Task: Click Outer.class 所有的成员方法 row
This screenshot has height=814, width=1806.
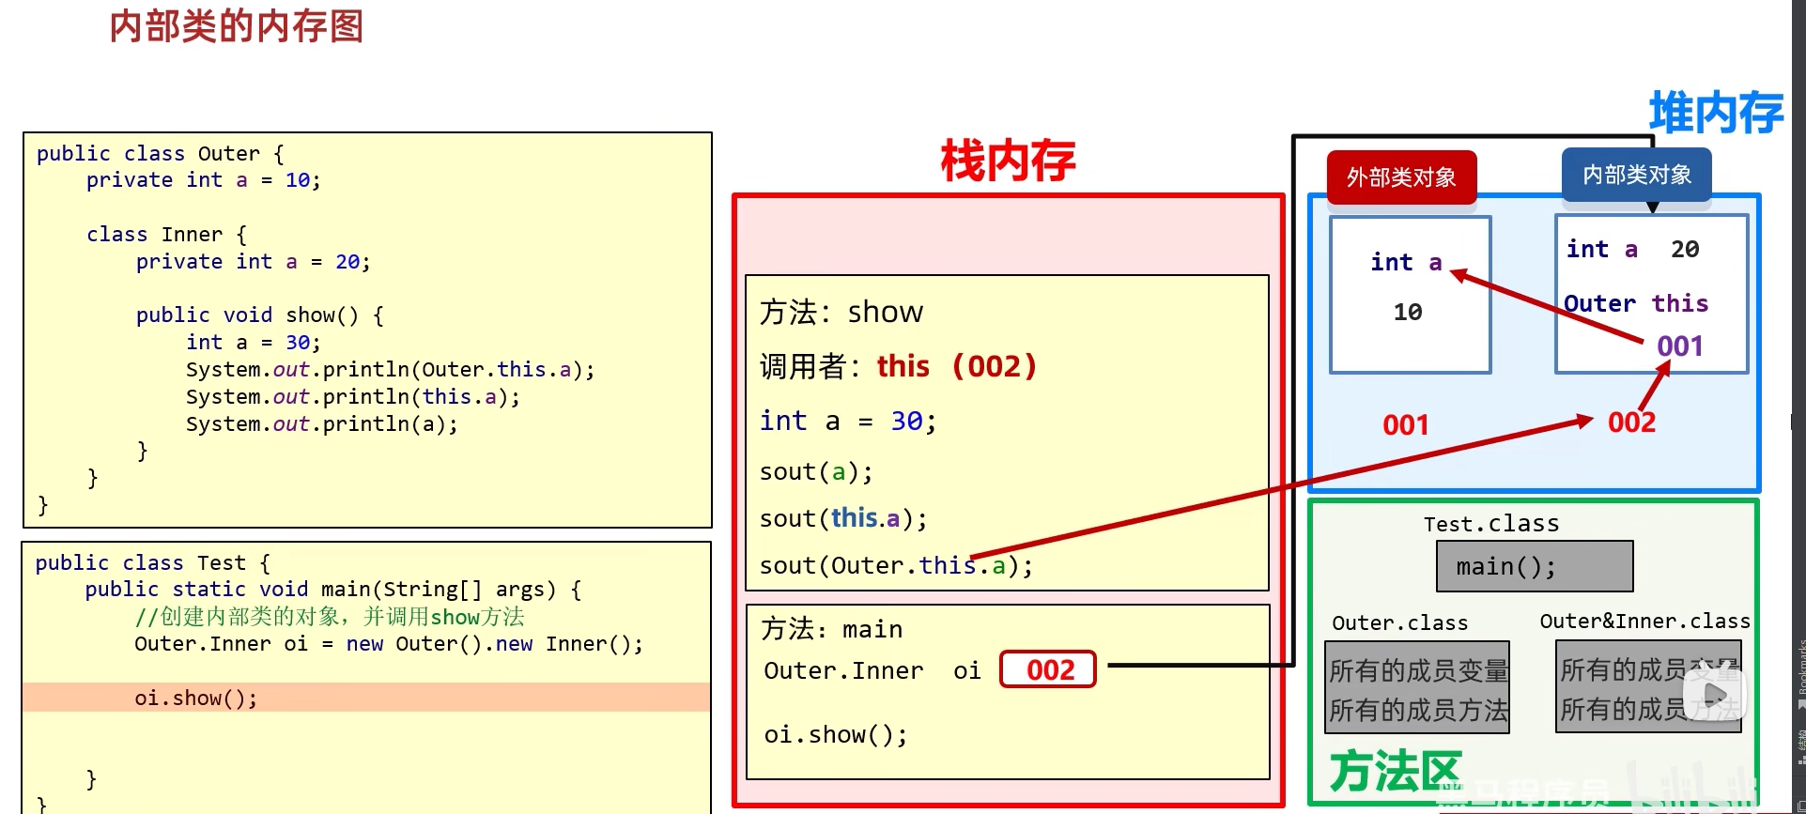Action: tap(1418, 711)
